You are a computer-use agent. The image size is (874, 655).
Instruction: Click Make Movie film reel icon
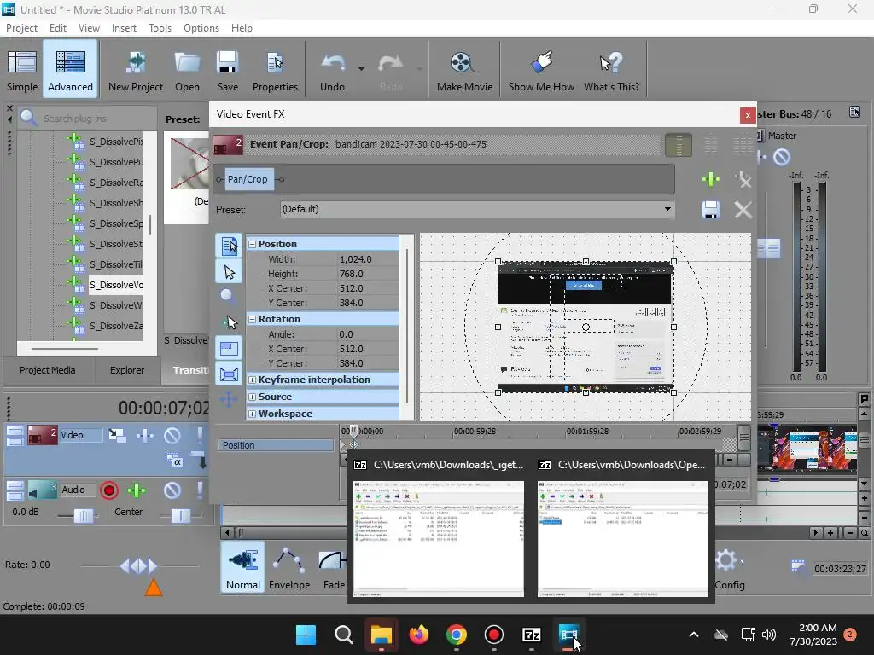(x=464, y=70)
